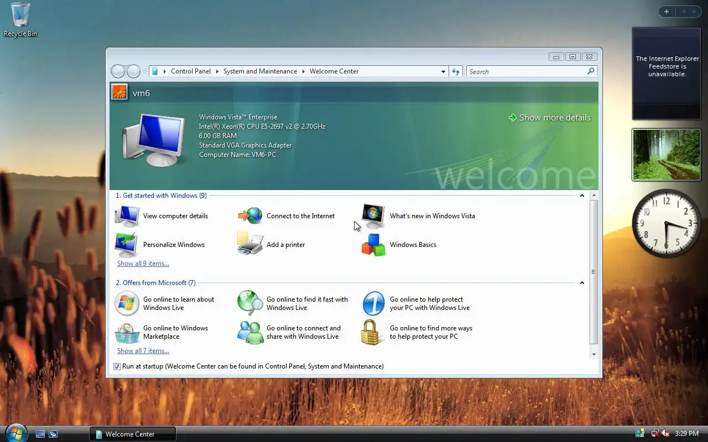Select protect your PC Windows Live OneCare icon
Viewport: 708px width, 442px height.
pyautogui.click(x=373, y=303)
